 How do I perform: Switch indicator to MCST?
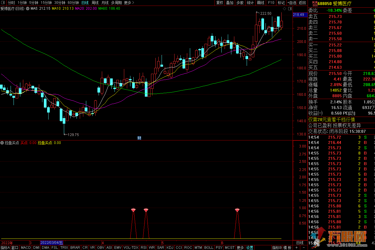230,248
